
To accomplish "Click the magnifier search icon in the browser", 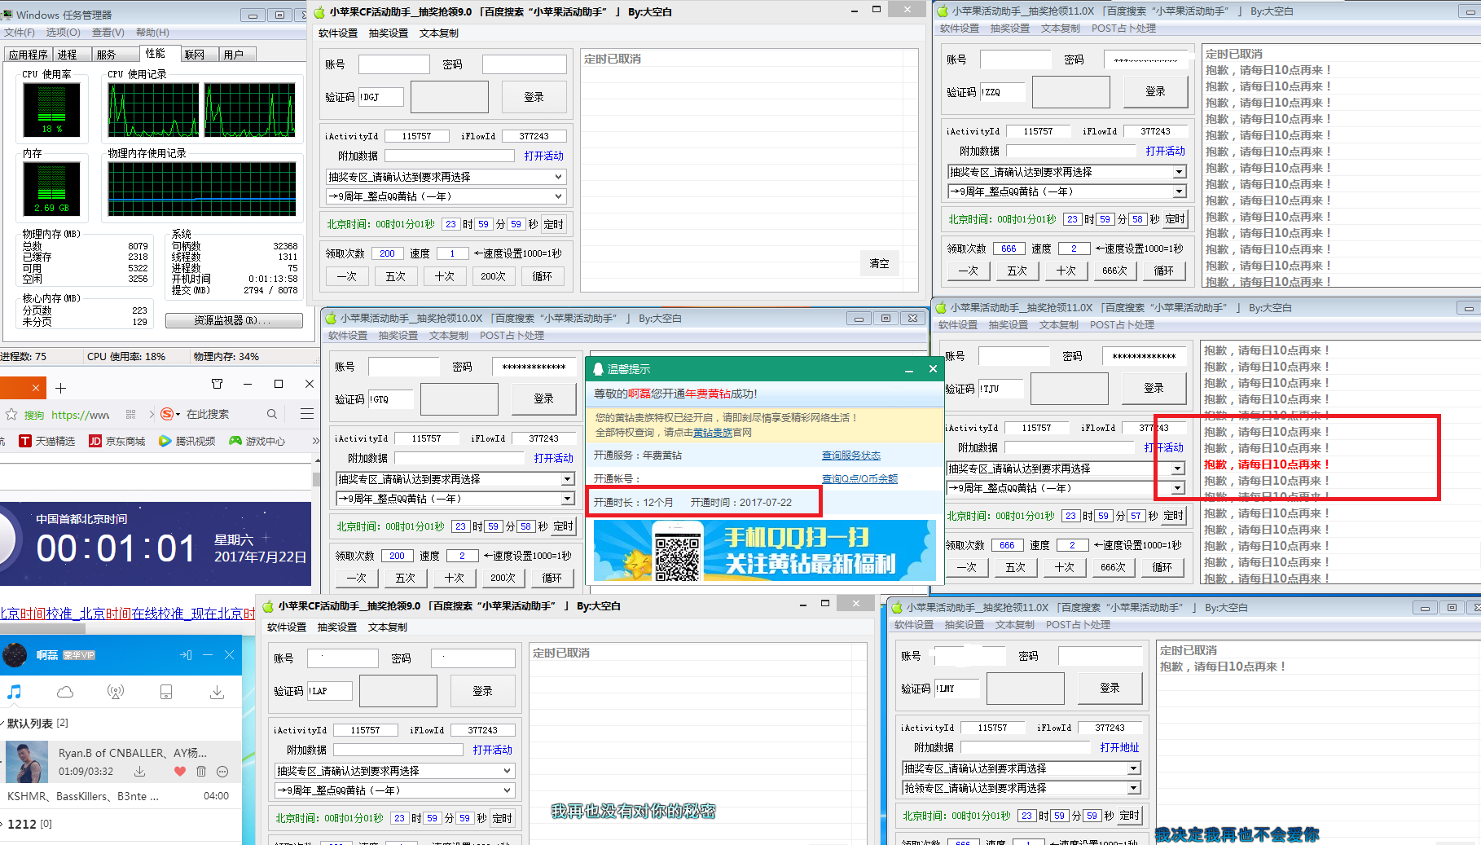I will 272,414.
